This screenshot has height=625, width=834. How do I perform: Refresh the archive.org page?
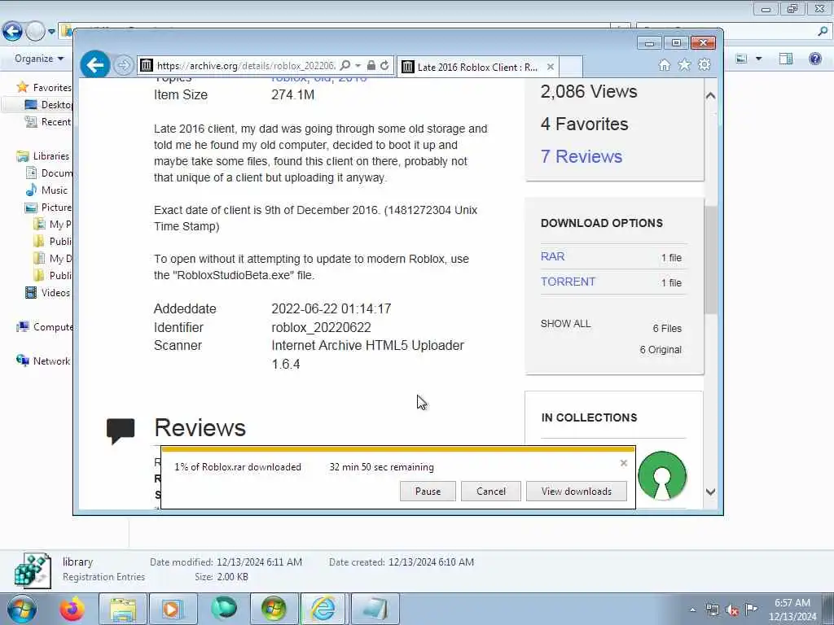tap(384, 65)
